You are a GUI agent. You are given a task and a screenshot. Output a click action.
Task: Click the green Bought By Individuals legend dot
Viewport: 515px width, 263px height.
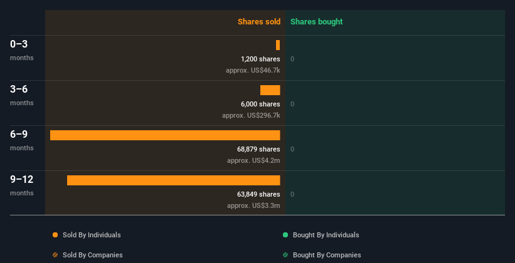pyautogui.click(x=285, y=235)
